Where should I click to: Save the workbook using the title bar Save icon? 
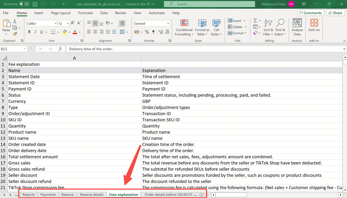(35, 4)
